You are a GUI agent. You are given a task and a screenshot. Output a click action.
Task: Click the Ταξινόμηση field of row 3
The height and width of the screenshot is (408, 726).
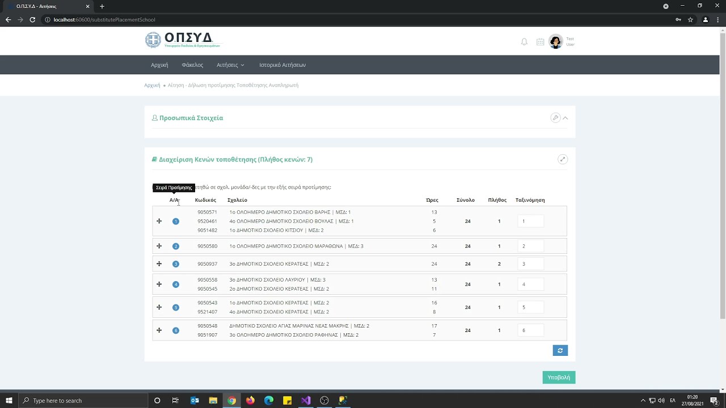[531, 264]
